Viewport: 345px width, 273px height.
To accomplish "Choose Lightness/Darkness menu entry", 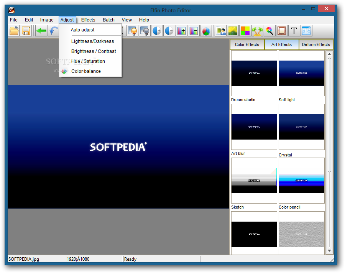I will pyautogui.click(x=90, y=41).
